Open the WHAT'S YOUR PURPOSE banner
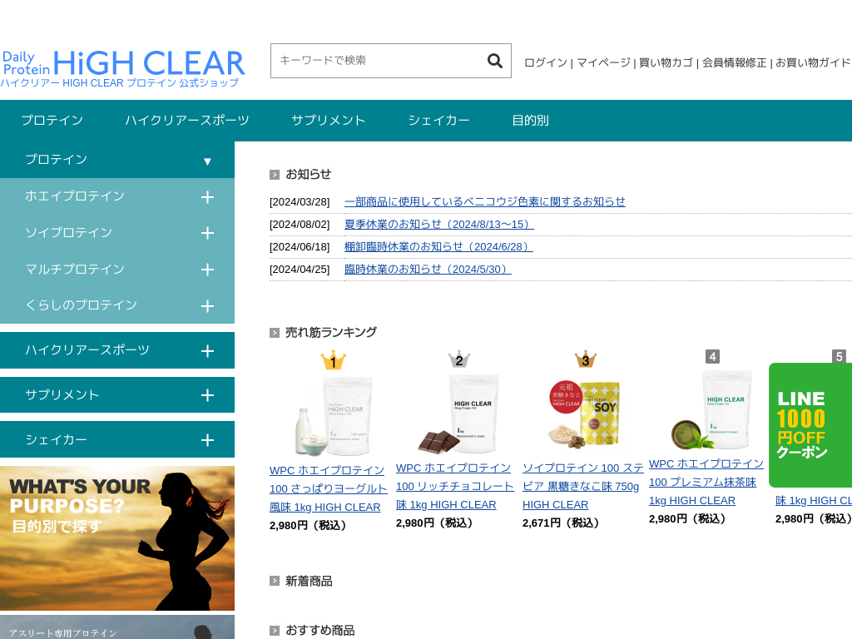852x639 pixels. point(117,538)
